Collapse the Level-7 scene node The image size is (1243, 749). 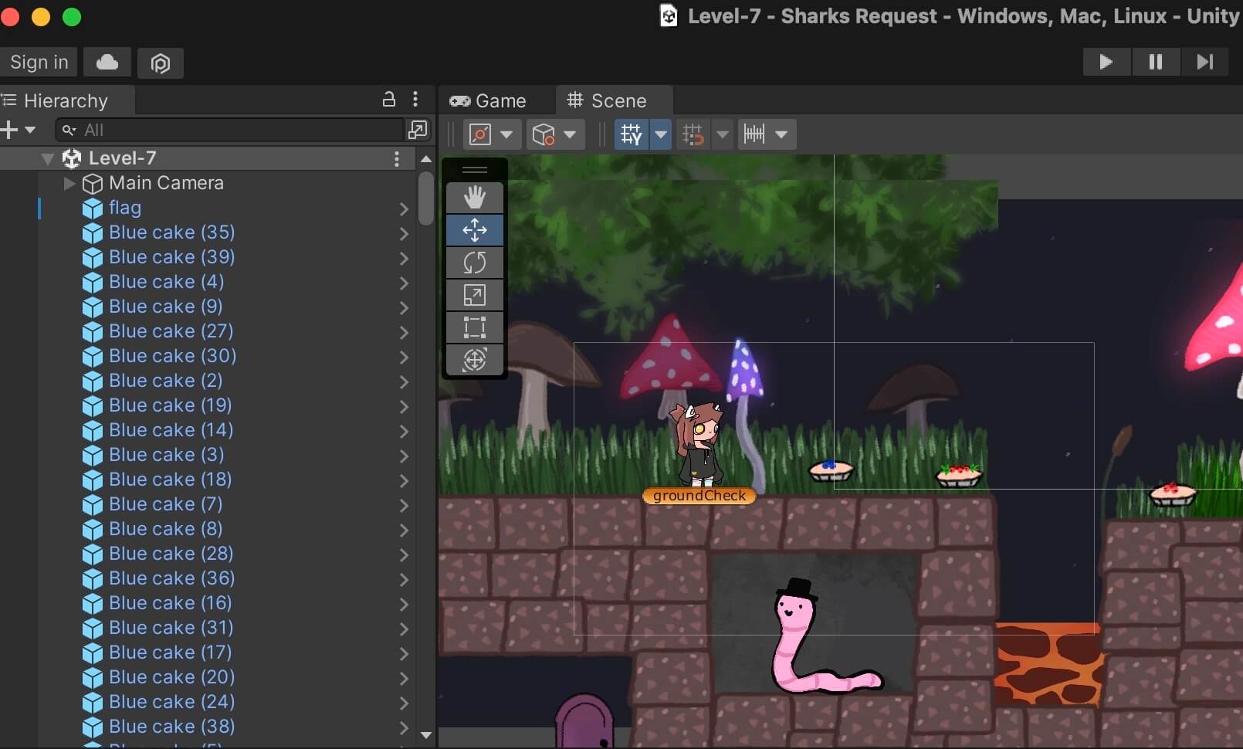46,158
